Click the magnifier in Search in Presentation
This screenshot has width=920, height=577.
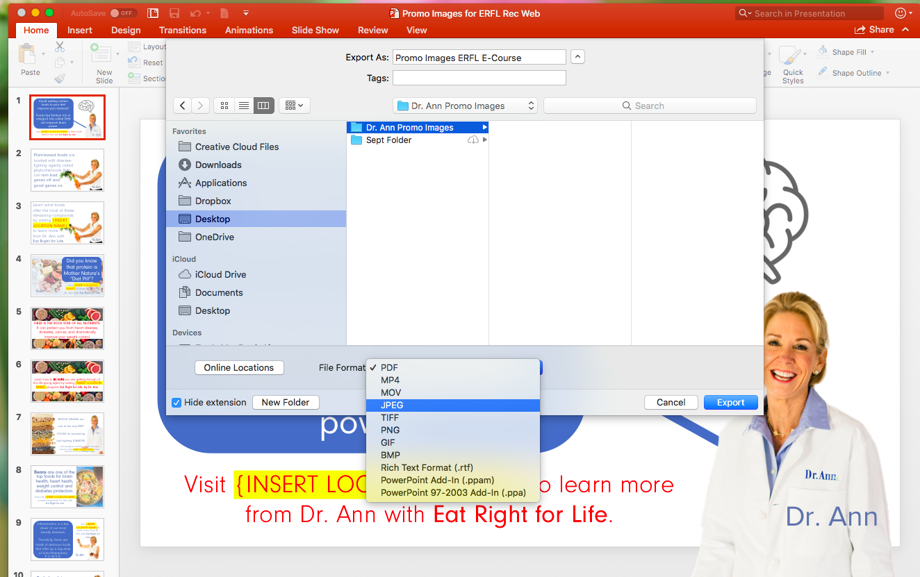tap(744, 13)
